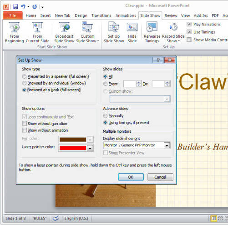The height and width of the screenshot is (225, 228).
Task: Click Cancel in Set Up Show dialog
Action: click(160, 177)
